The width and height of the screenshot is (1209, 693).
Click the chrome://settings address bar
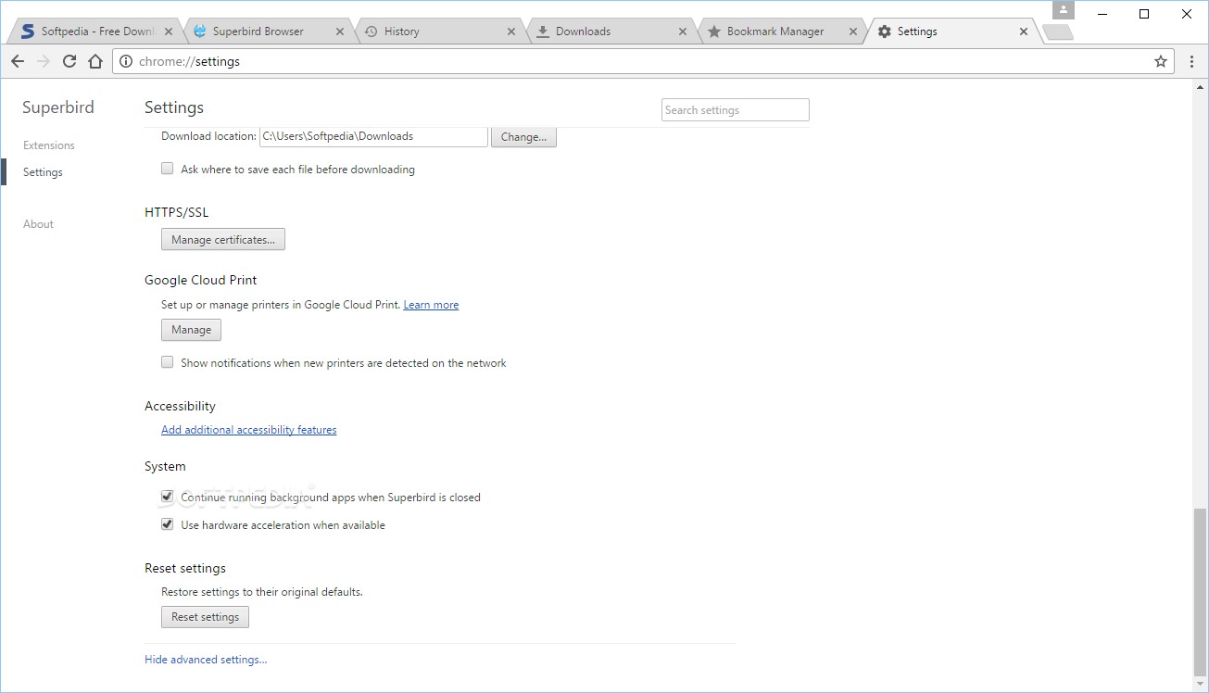tap(644, 61)
